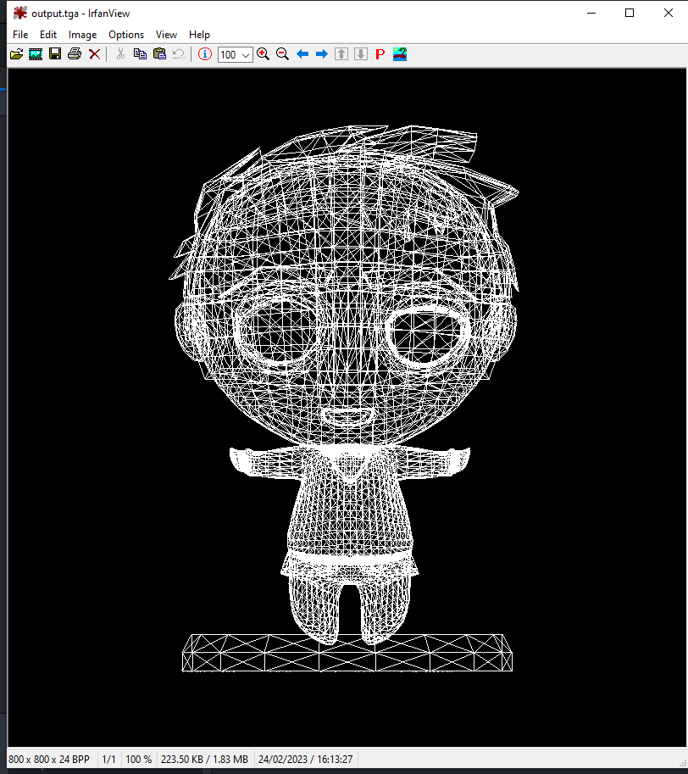Open a file using the Open folder icon
The height and width of the screenshot is (774, 688).
[x=16, y=53]
